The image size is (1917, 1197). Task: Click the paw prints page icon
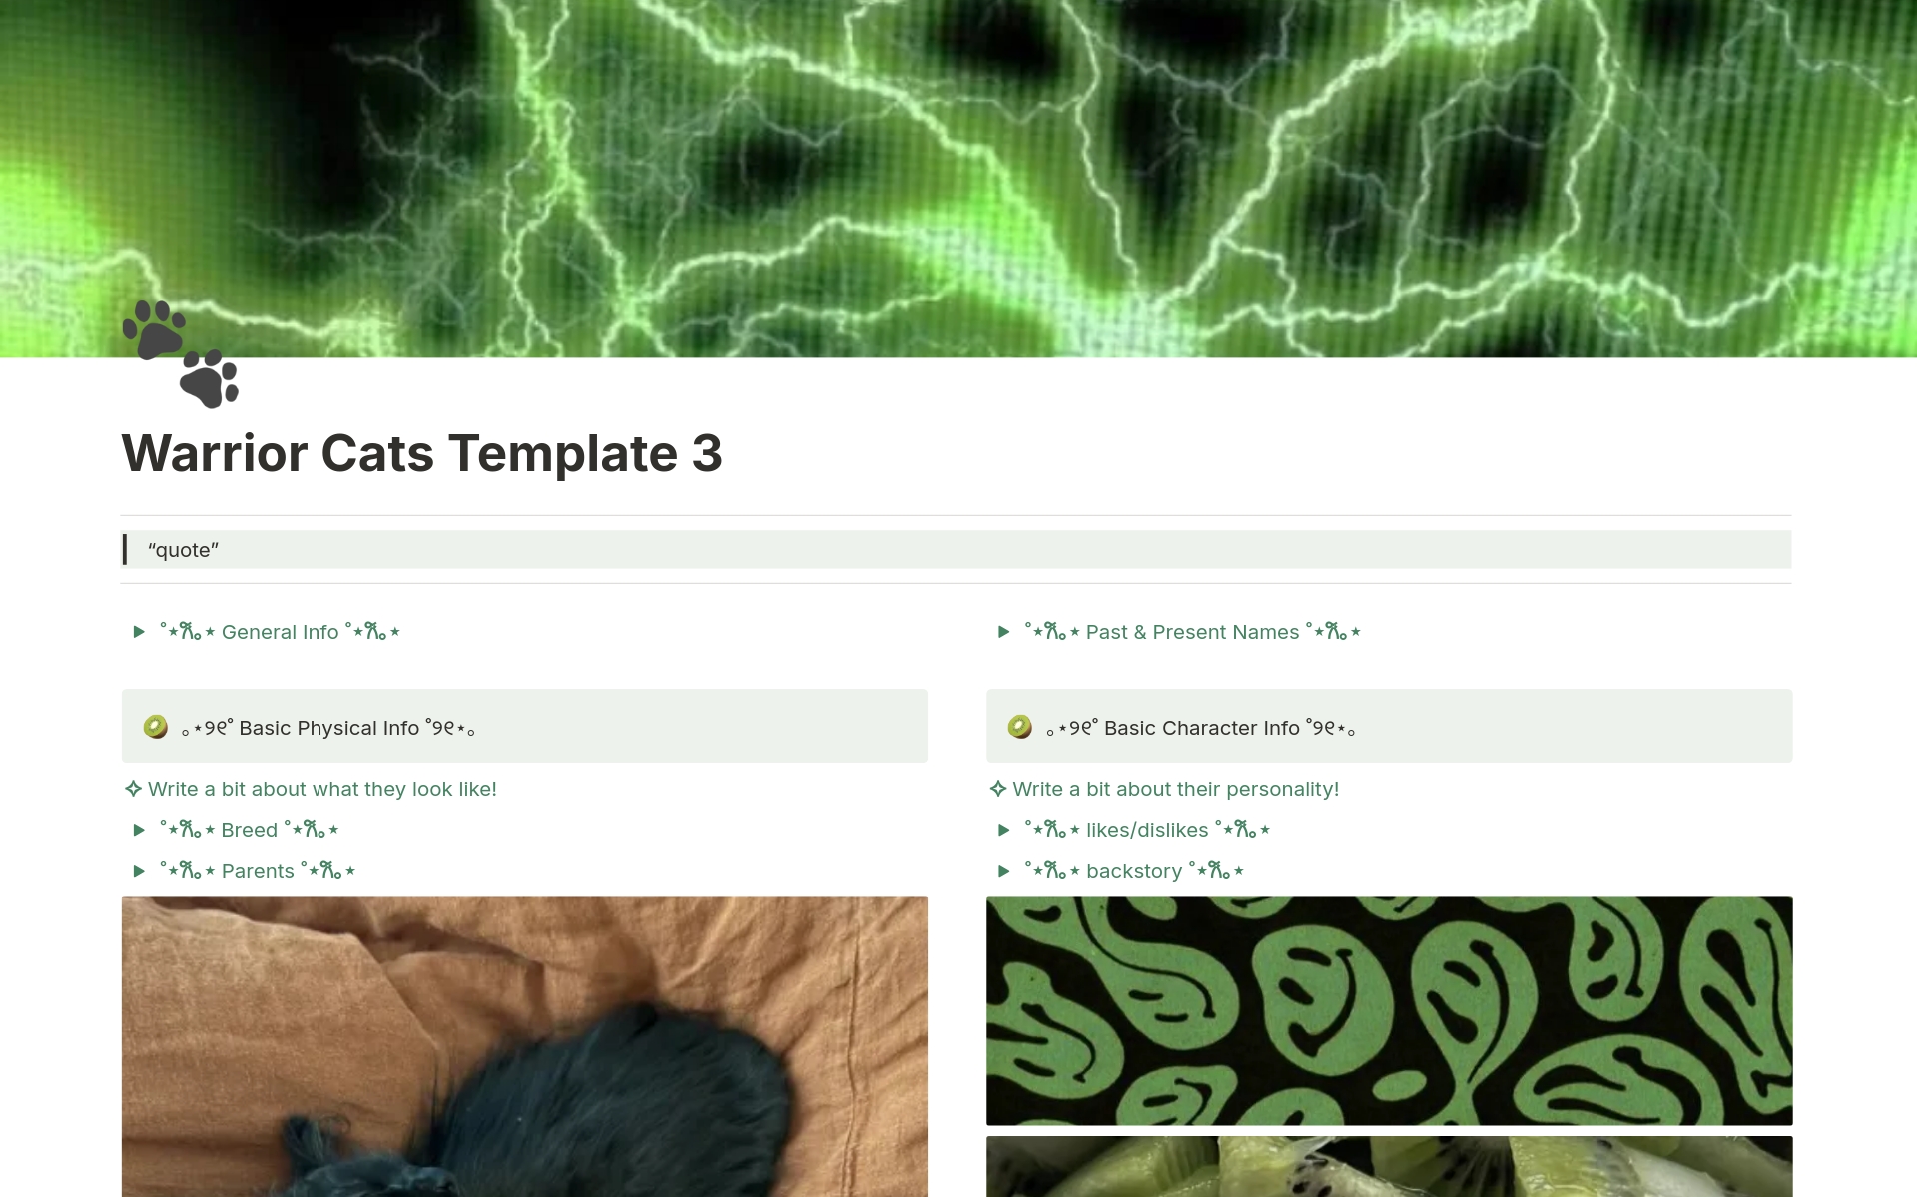click(181, 354)
